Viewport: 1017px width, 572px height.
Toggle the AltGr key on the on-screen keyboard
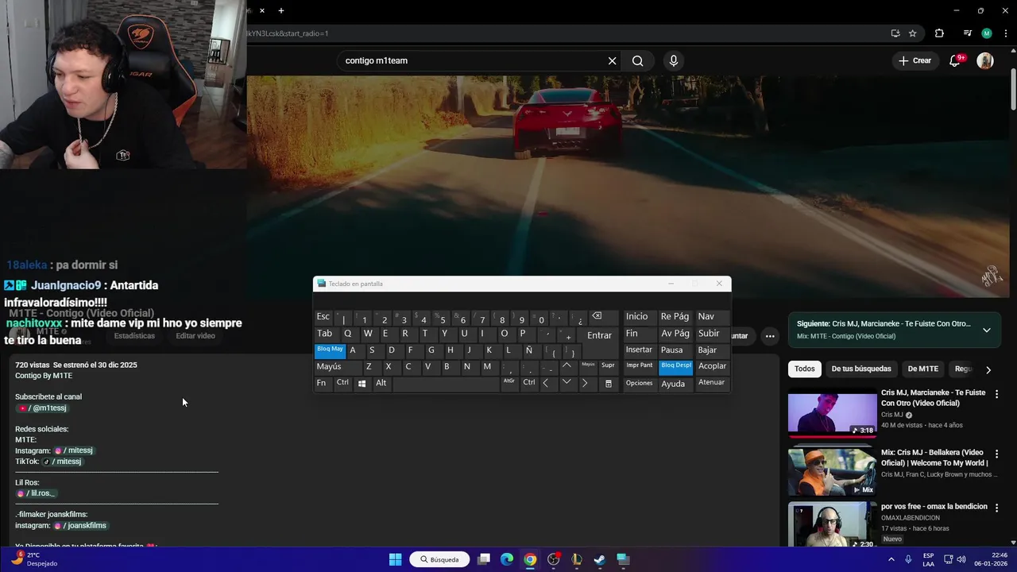click(x=509, y=383)
